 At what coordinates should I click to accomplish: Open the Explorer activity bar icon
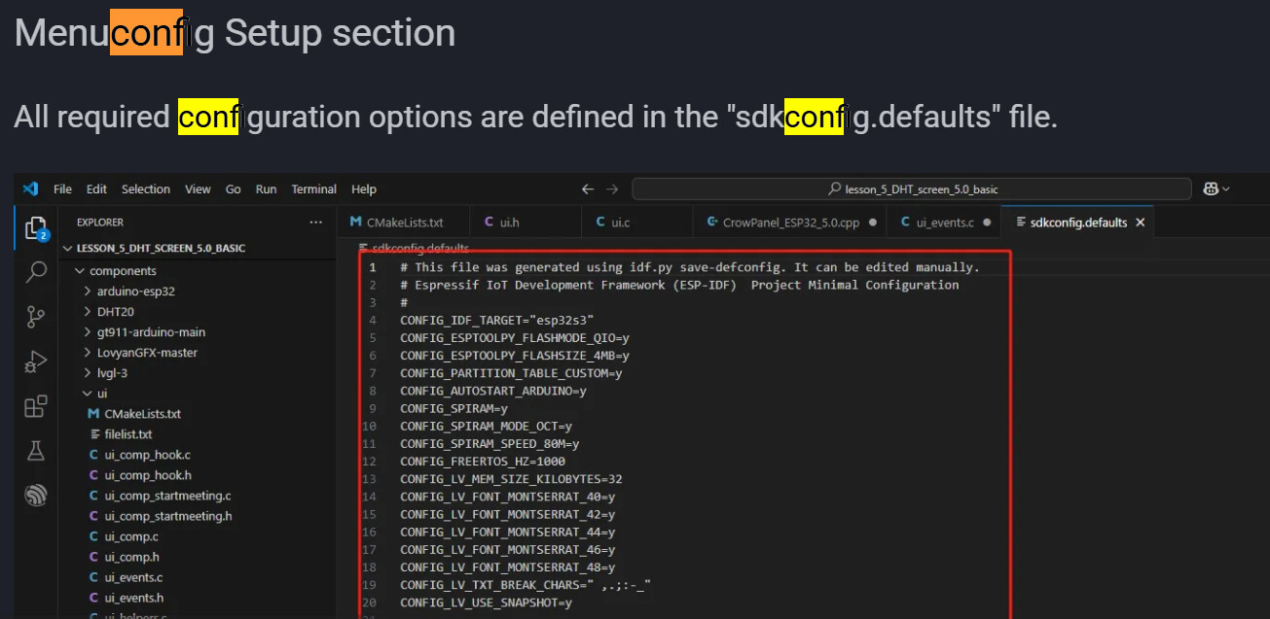click(36, 228)
